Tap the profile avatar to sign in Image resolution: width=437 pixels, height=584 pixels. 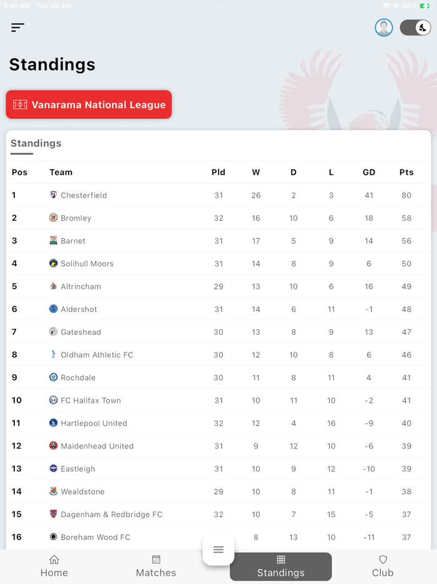pos(384,28)
